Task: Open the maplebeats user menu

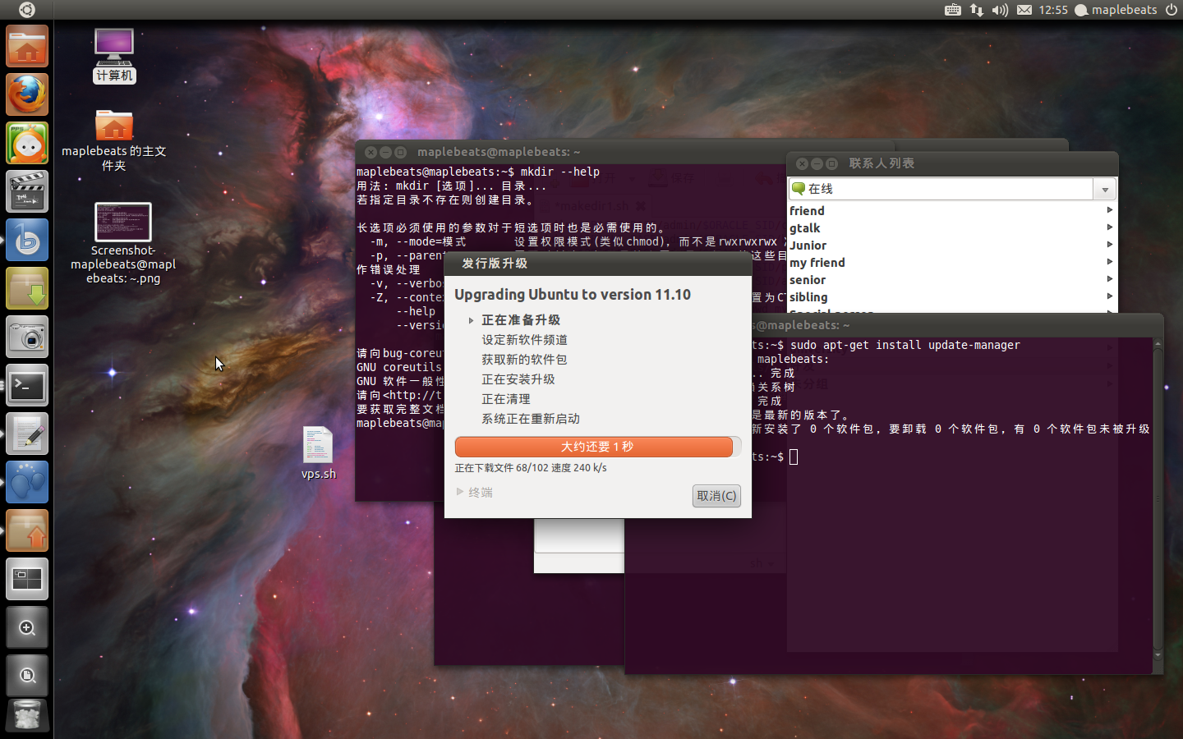Action: click(x=1116, y=10)
